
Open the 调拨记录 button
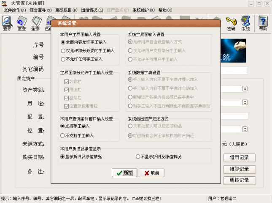point(240,181)
